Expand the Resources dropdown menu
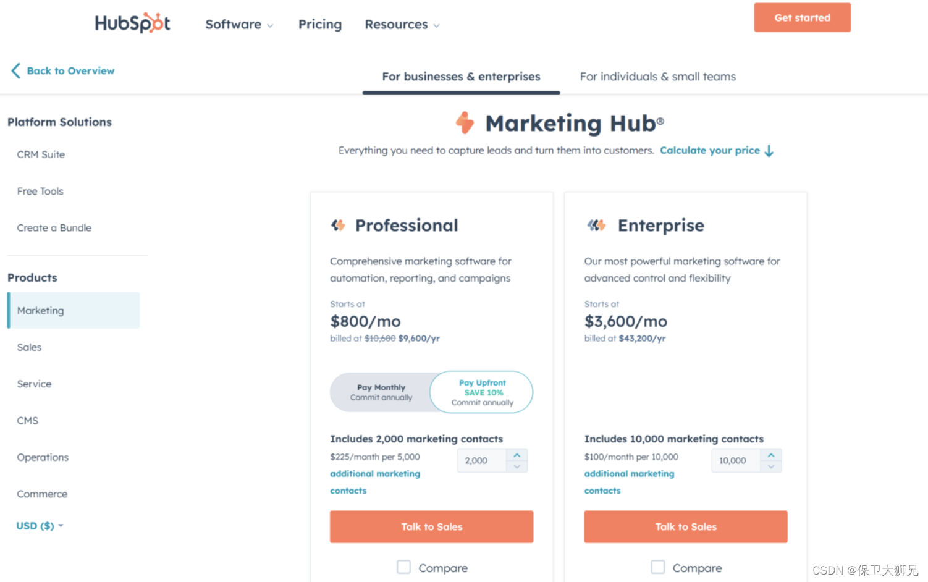This screenshot has height=582, width=928. (x=402, y=25)
